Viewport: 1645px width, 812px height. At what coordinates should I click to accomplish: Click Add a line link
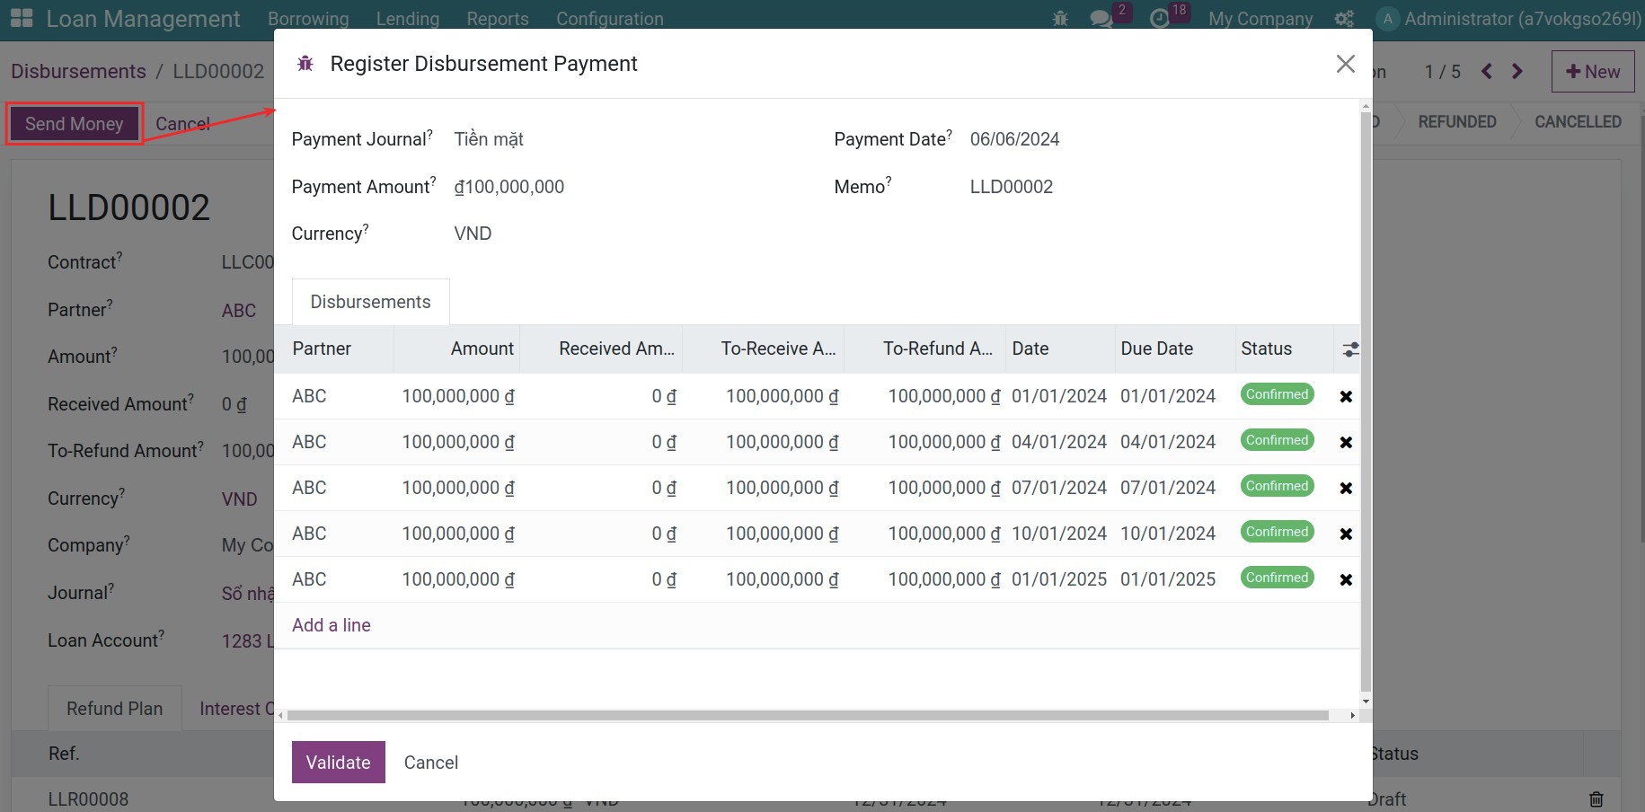pyautogui.click(x=332, y=625)
